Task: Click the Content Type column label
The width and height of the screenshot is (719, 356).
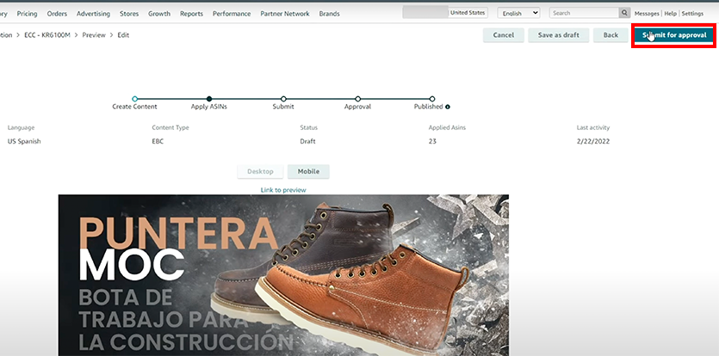Action: [x=170, y=127]
